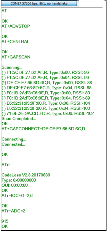Select the 71:6E:2E:9A:CD:FD scan entry
The width and height of the screenshot is (108, 232).
click(x=48, y=113)
